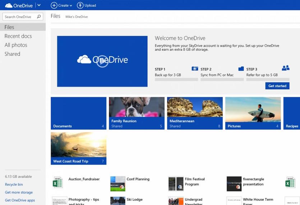Click the 6.13 GB available storage text
This screenshot has width=300, height=205.
point(18,177)
